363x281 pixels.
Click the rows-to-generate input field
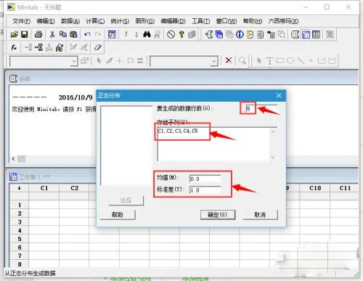[x=261, y=108]
